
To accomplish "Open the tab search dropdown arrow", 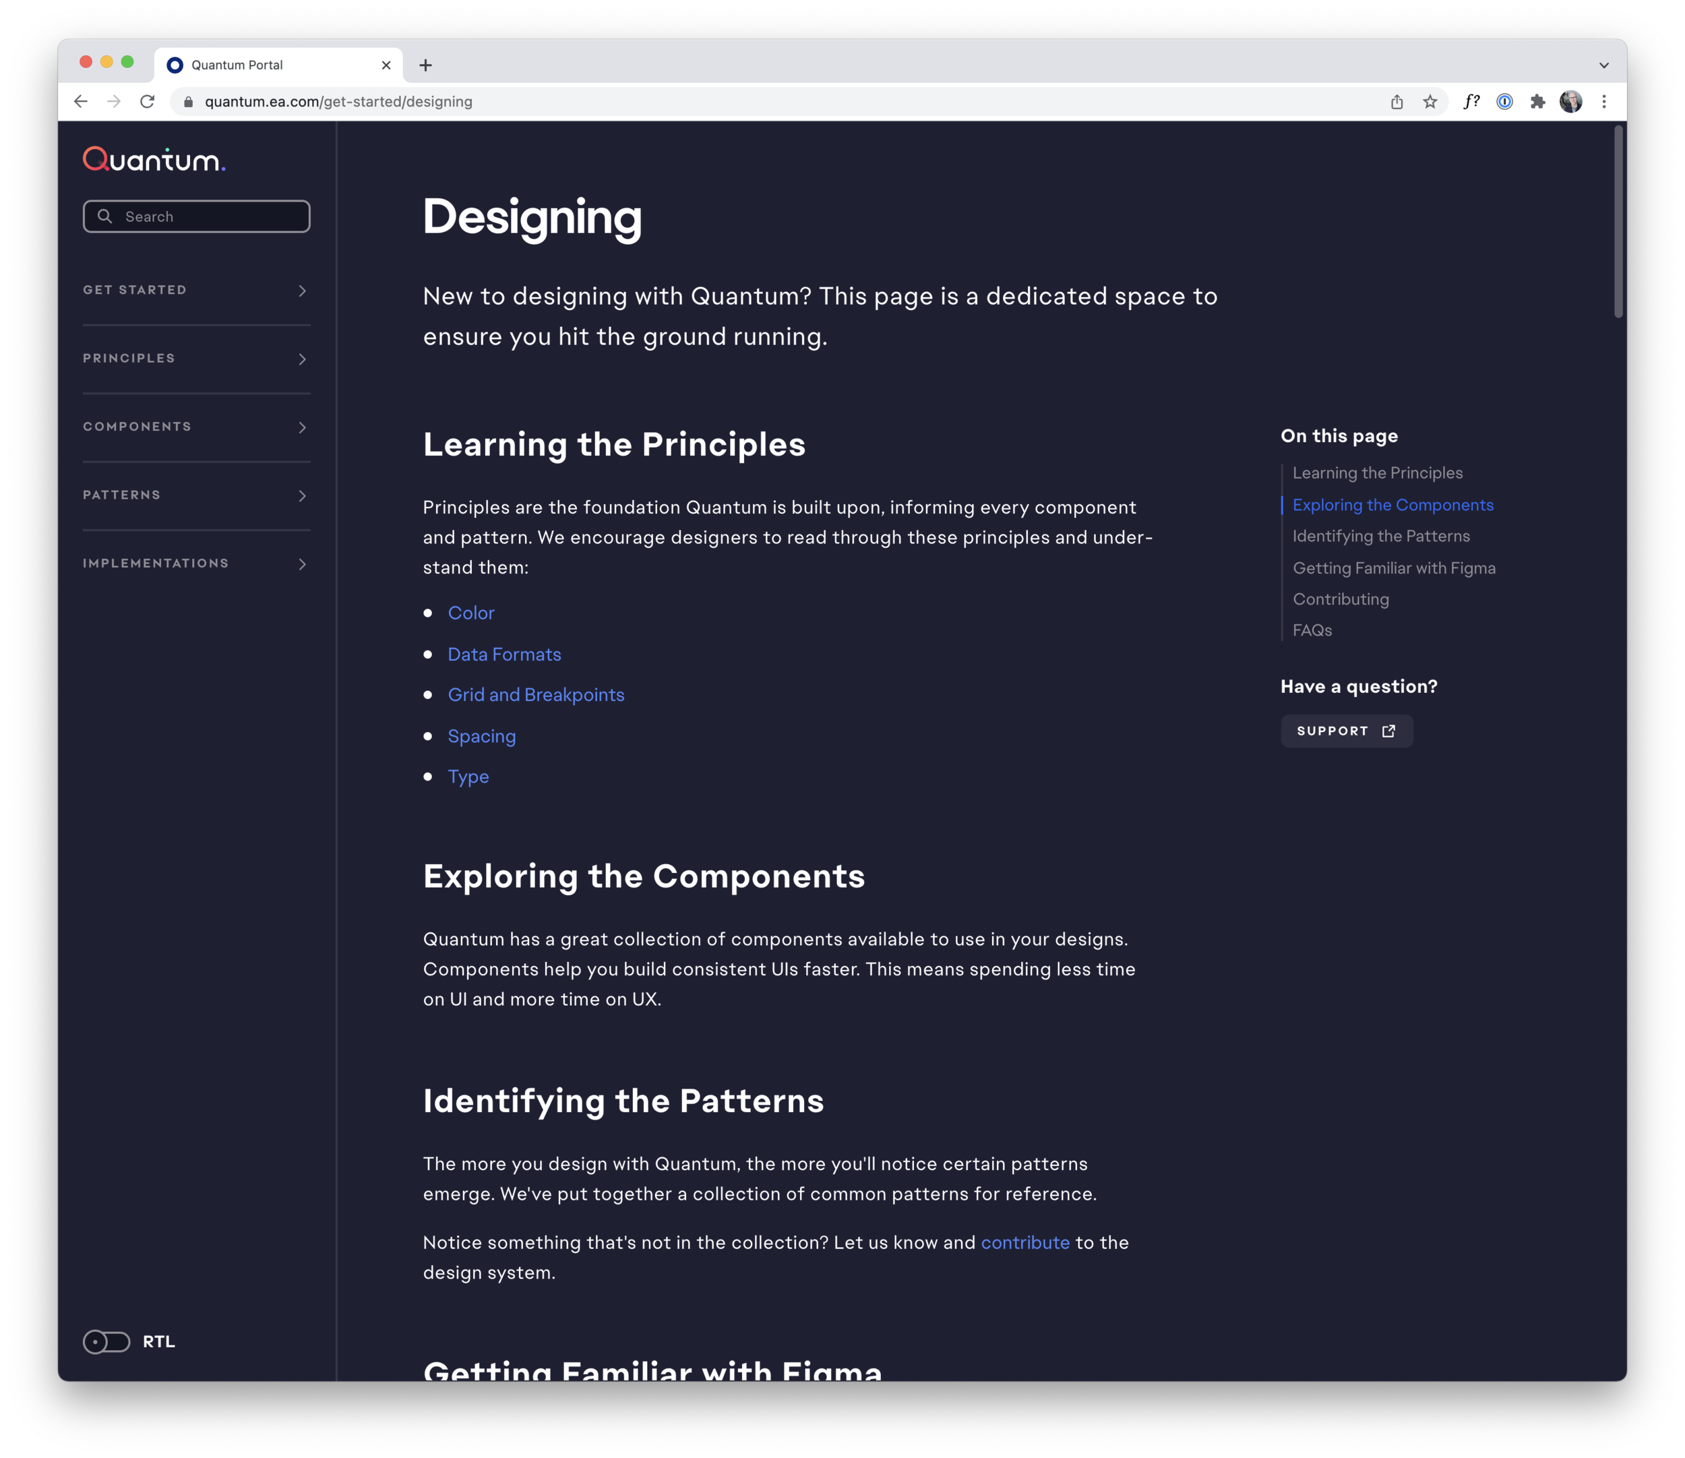I will pos(1603,65).
